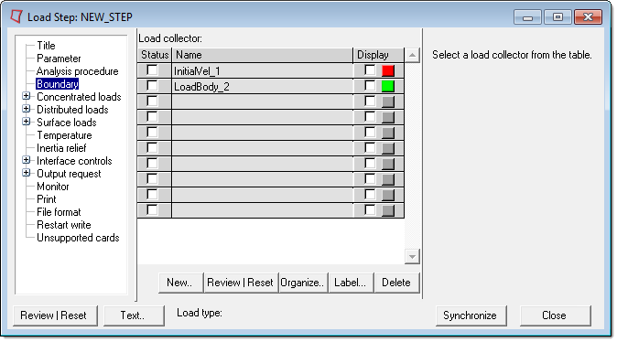Click Review | Reset at the dialog bottom-left

point(55,315)
